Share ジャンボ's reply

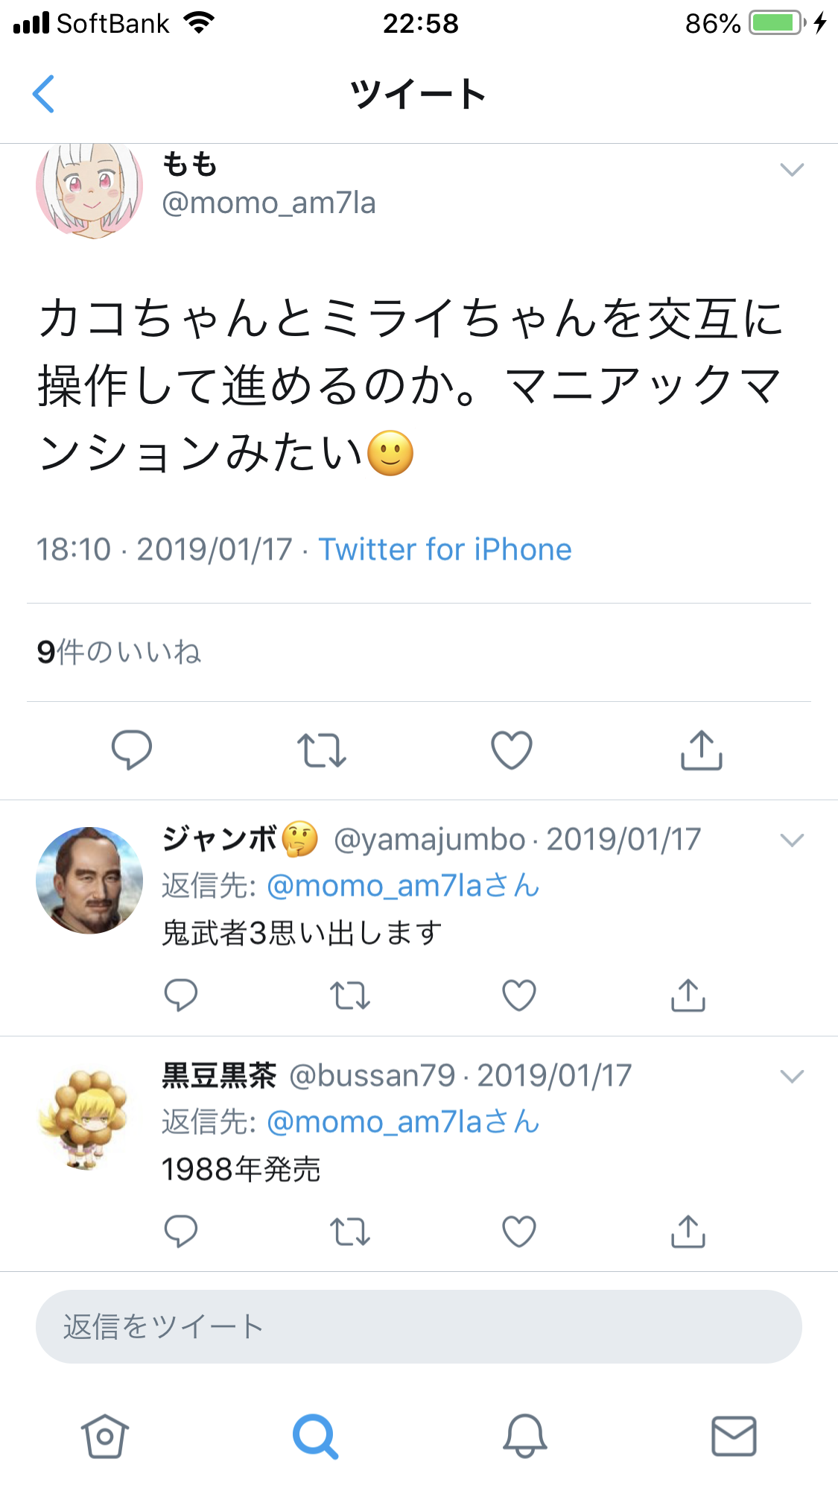point(688,995)
